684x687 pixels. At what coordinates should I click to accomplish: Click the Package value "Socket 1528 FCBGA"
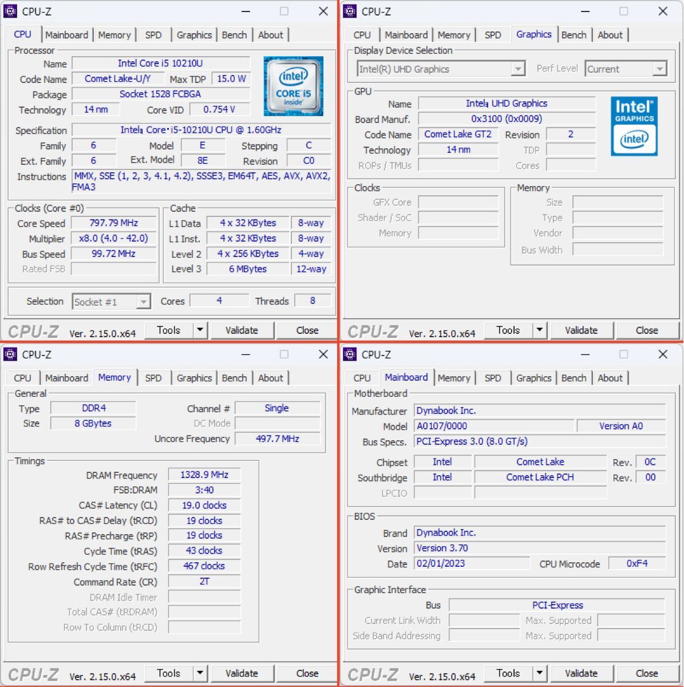click(160, 94)
